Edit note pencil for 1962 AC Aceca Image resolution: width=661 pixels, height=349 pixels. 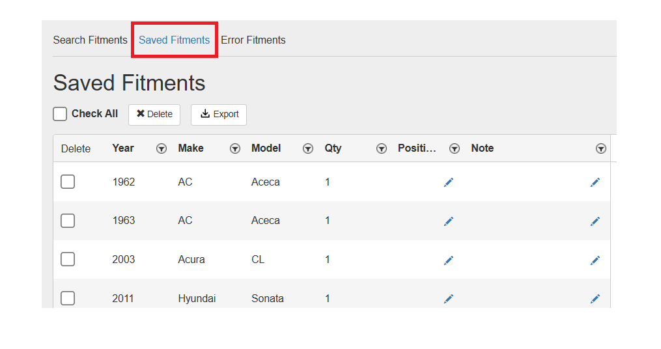tap(595, 182)
